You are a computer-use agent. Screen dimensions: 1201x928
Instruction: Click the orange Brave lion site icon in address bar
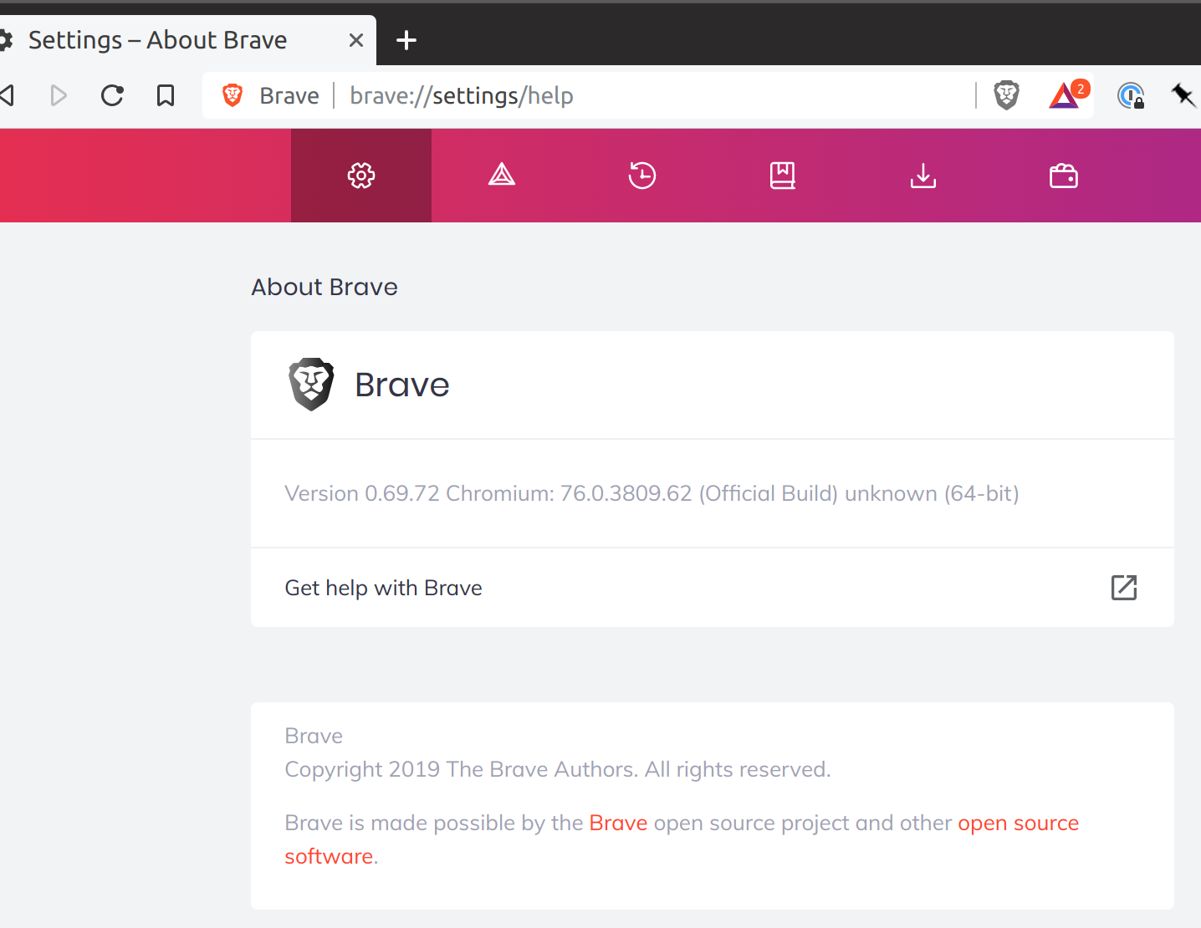[233, 95]
